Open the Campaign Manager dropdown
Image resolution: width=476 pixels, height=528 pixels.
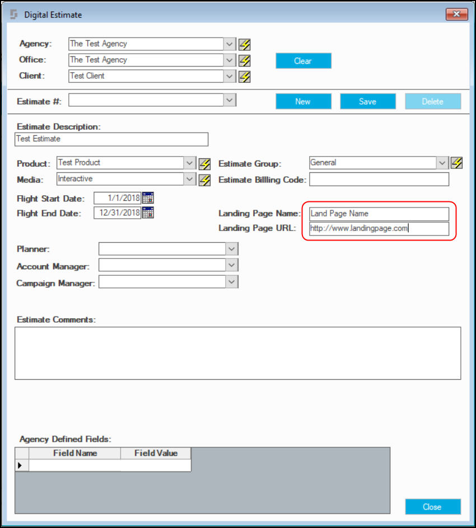pos(232,282)
